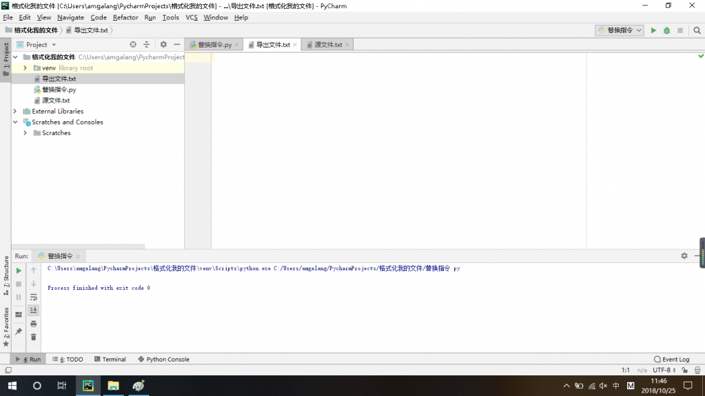Rerun 替换指令 in the Run panel
The height and width of the screenshot is (396, 705).
[19, 271]
